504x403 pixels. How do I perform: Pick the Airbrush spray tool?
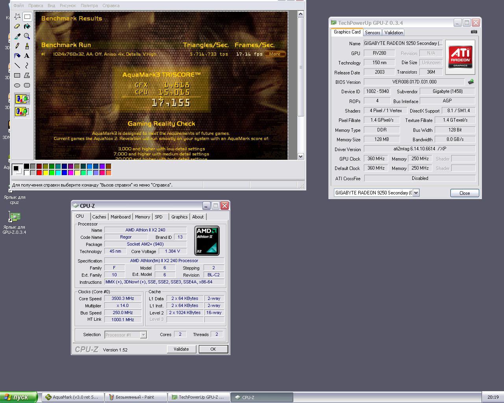coord(17,56)
